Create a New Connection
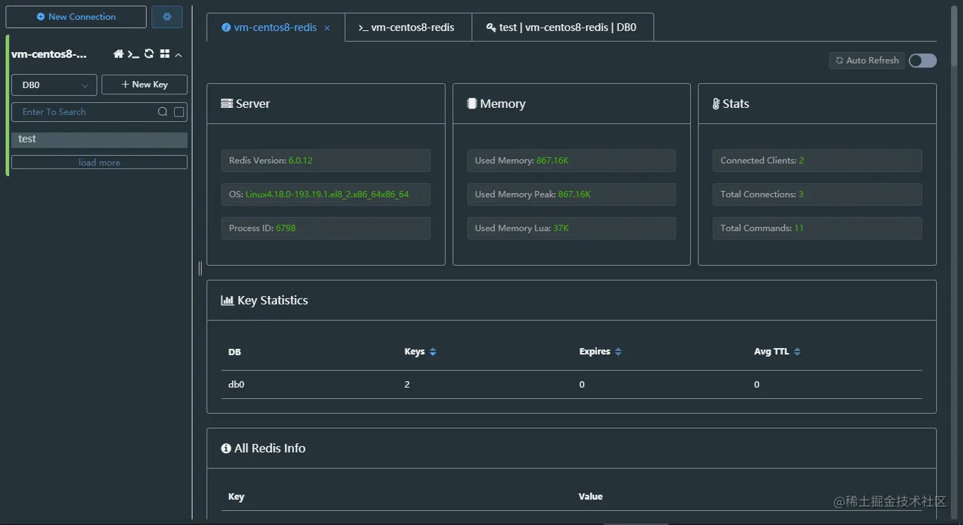Screen dimensions: 963x525 76,17
